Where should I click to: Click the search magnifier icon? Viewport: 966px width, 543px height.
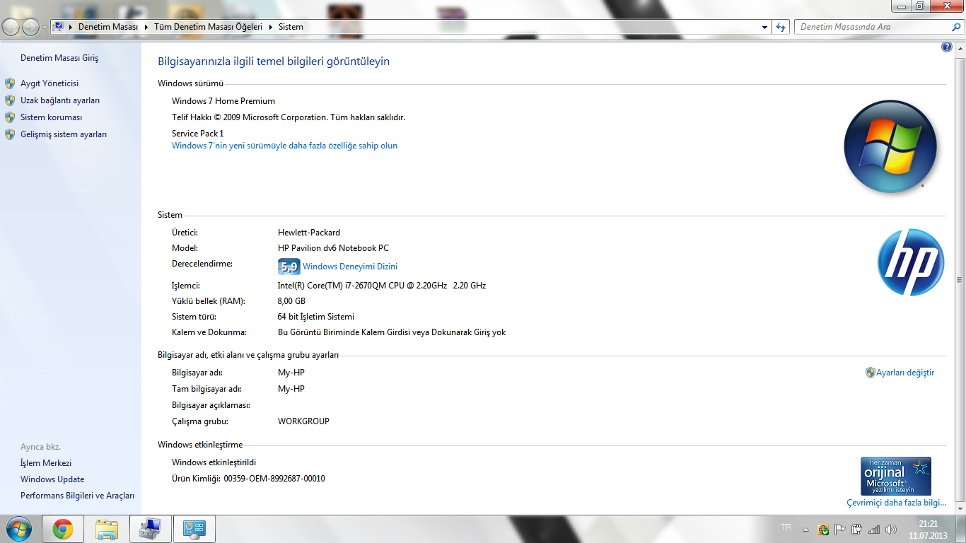click(957, 27)
